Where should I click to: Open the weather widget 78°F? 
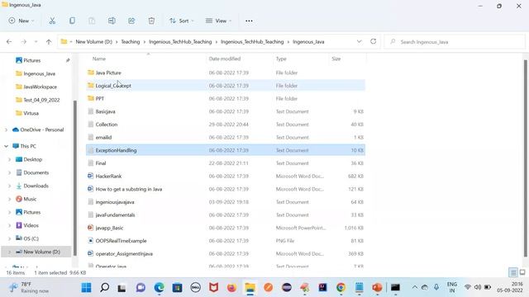(29, 288)
